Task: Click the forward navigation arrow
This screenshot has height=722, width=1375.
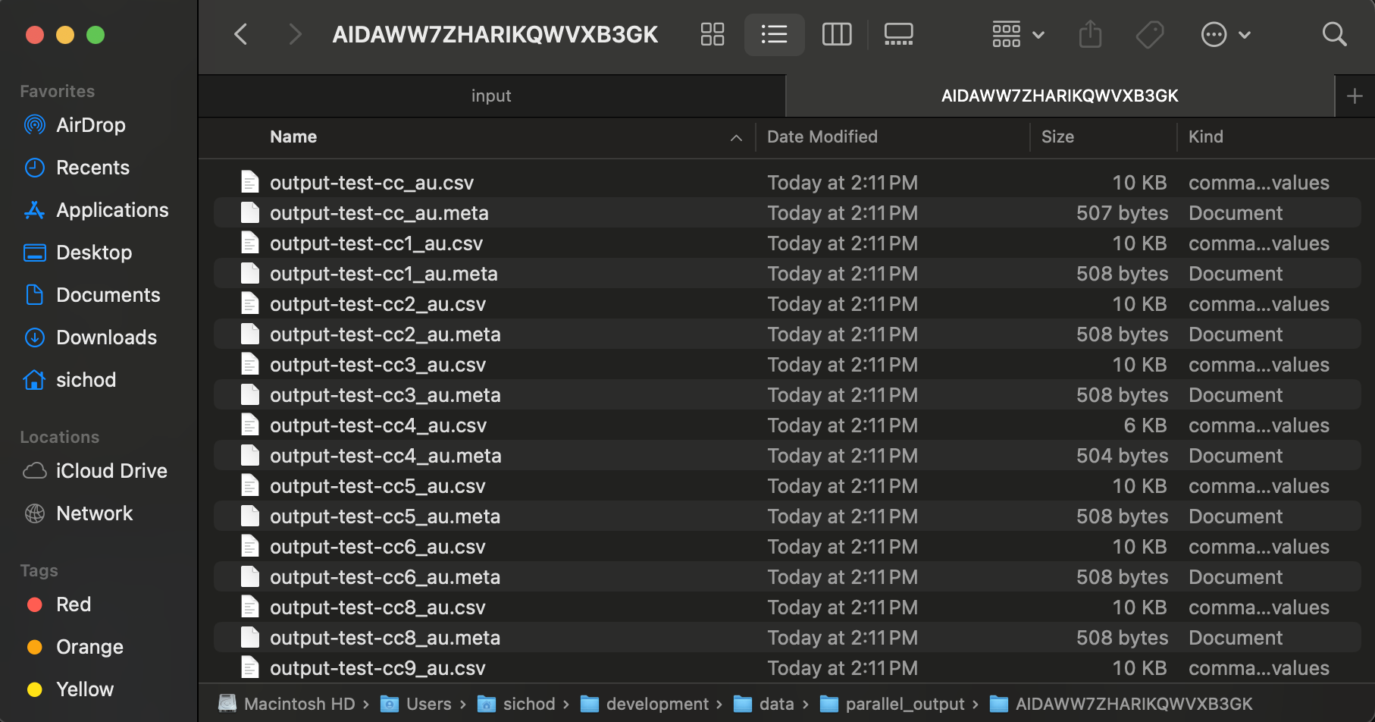Action: click(x=295, y=34)
